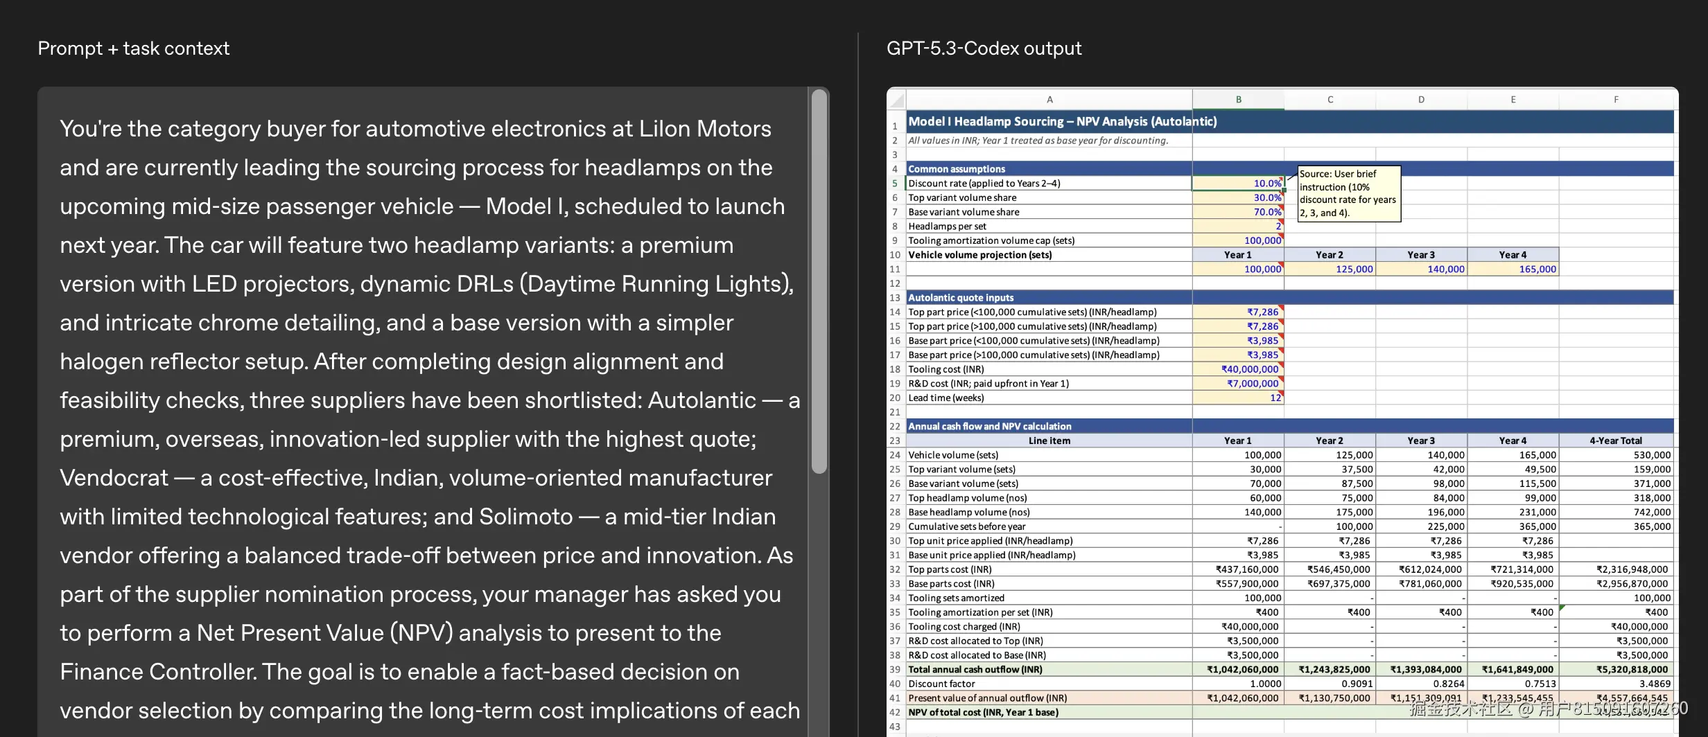Click the 'GPT-5.3-Codex output' heading

(984, 48)
